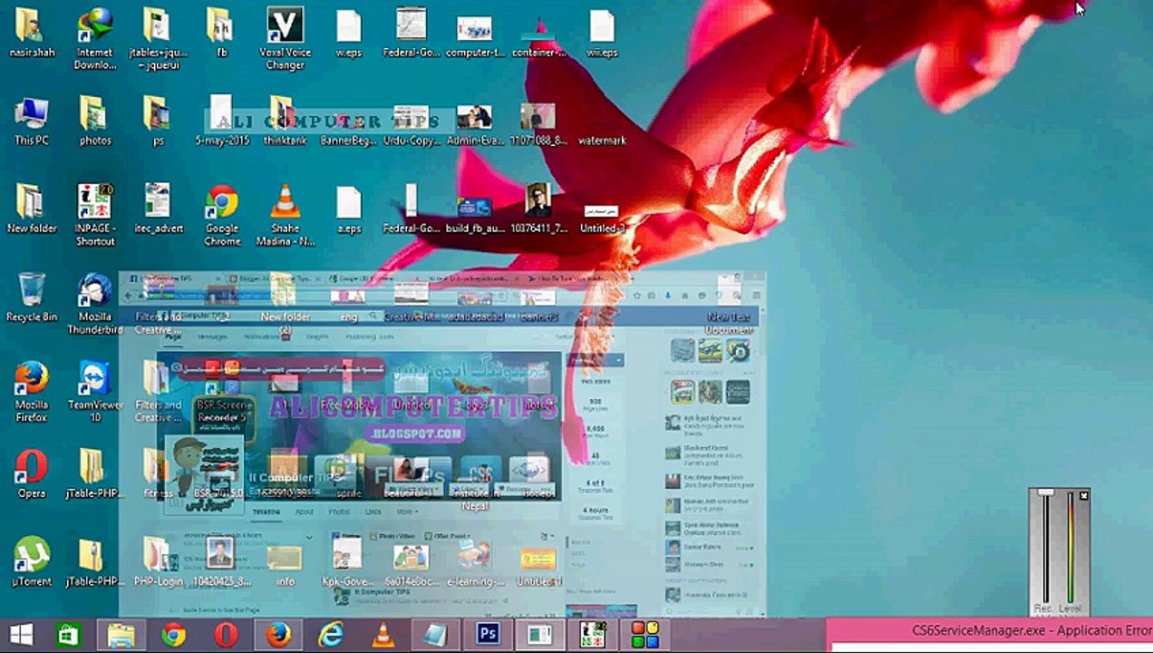Screen dimensions: 1153x653
Task: Open the nasir shah user folder
Action: (x=31, y=34)
